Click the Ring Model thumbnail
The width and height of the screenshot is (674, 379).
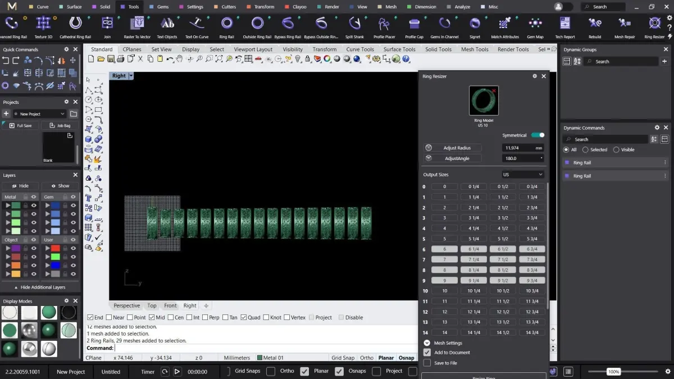coord(484,101)
